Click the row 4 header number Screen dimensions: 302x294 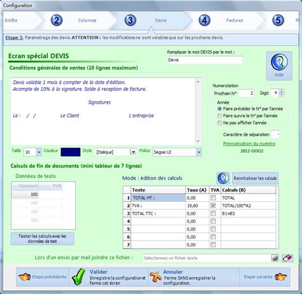[127, 221]
